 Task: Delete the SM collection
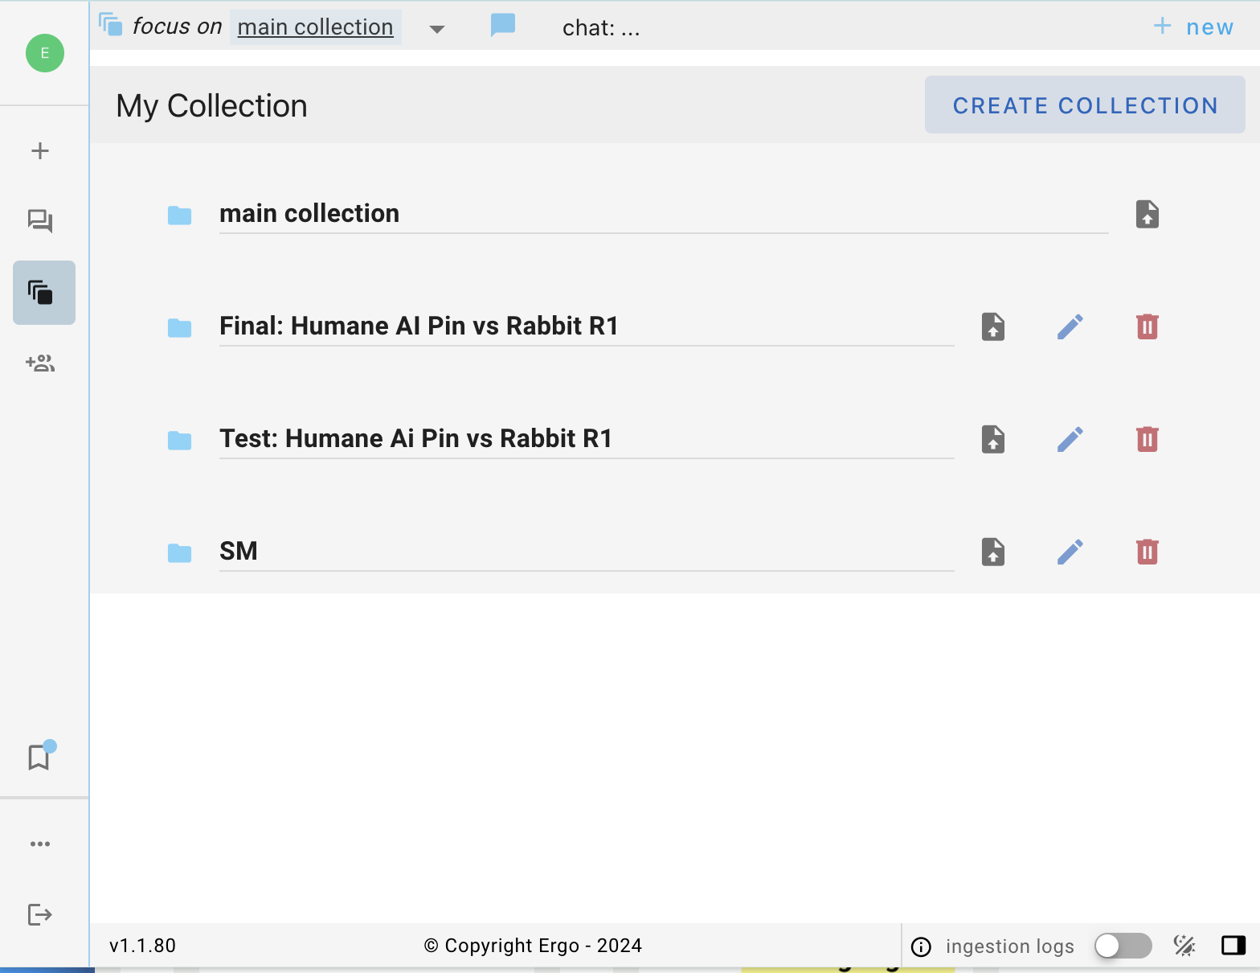pos(1147,552)
